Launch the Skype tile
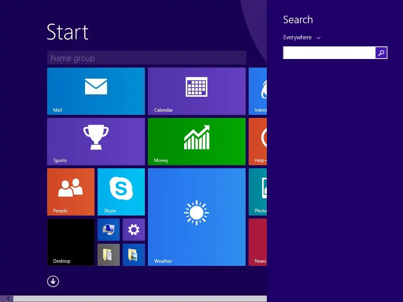 (121, 192)
